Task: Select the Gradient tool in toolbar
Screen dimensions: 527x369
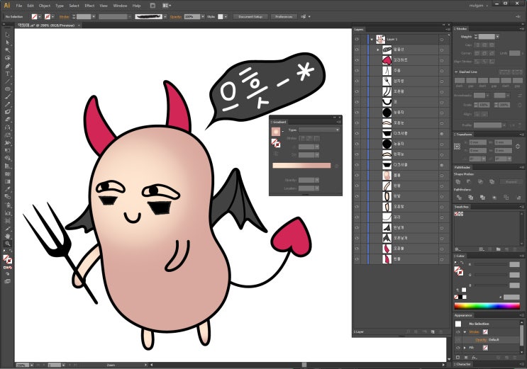Action: (x=7, y=181)
